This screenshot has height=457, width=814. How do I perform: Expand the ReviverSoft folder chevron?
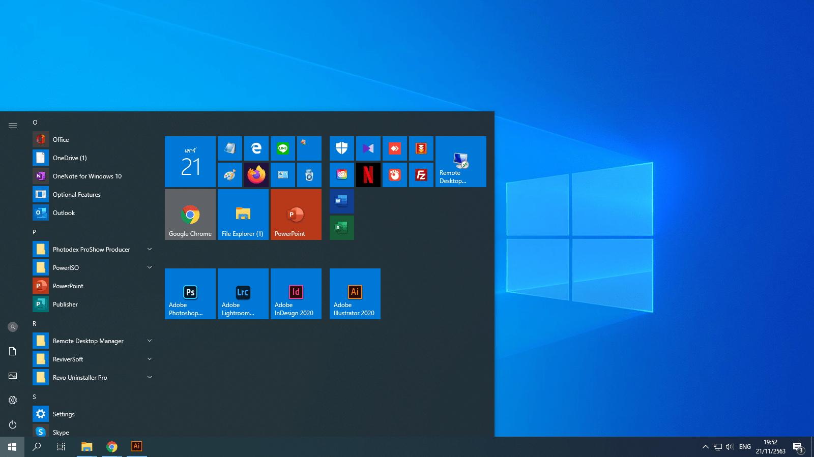tap(150, 359)
